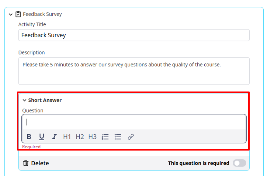Enable the 'This question is required' switch
The height and width of the screenshot is (176, 267).
point(239,163)
